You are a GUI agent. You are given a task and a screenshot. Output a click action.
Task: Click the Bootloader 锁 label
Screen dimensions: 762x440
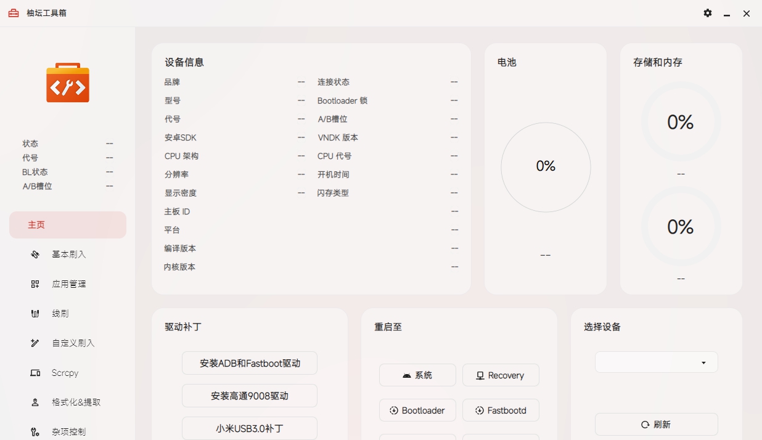coord(342,100)
